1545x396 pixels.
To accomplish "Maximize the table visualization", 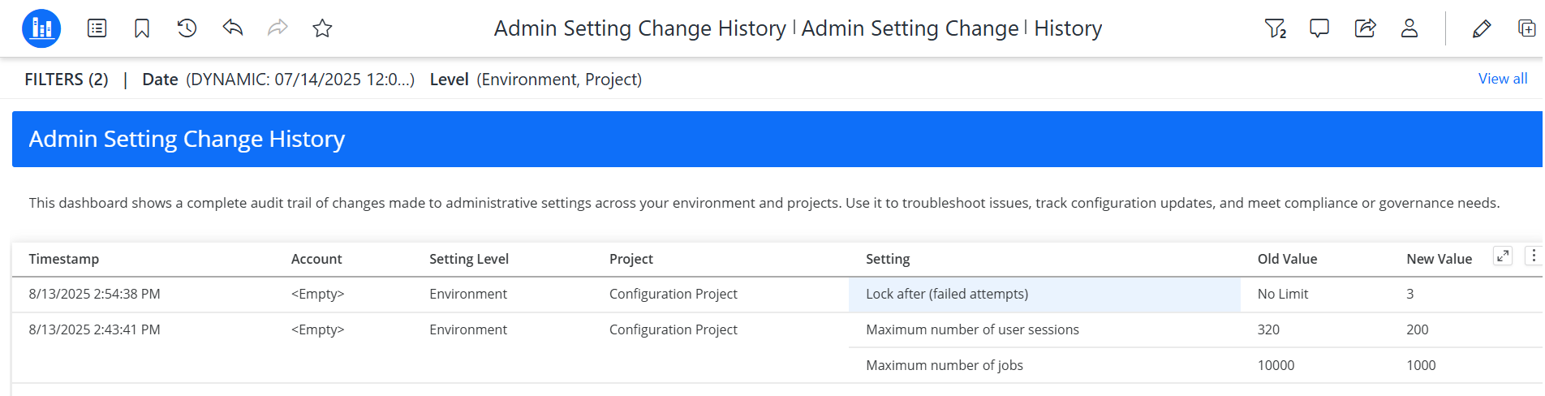I will coord(1503,256).
